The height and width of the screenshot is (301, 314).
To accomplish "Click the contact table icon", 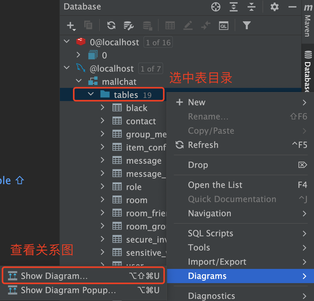I will pyautogui.click(x=117, y=121).
